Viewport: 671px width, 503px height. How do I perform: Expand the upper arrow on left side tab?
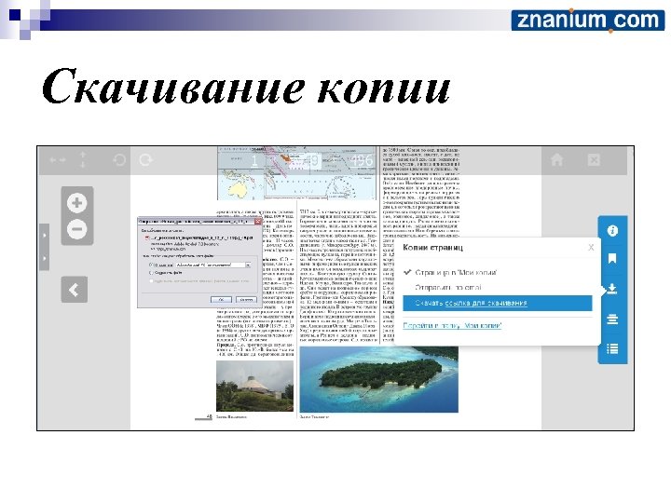tap(44, 236)
